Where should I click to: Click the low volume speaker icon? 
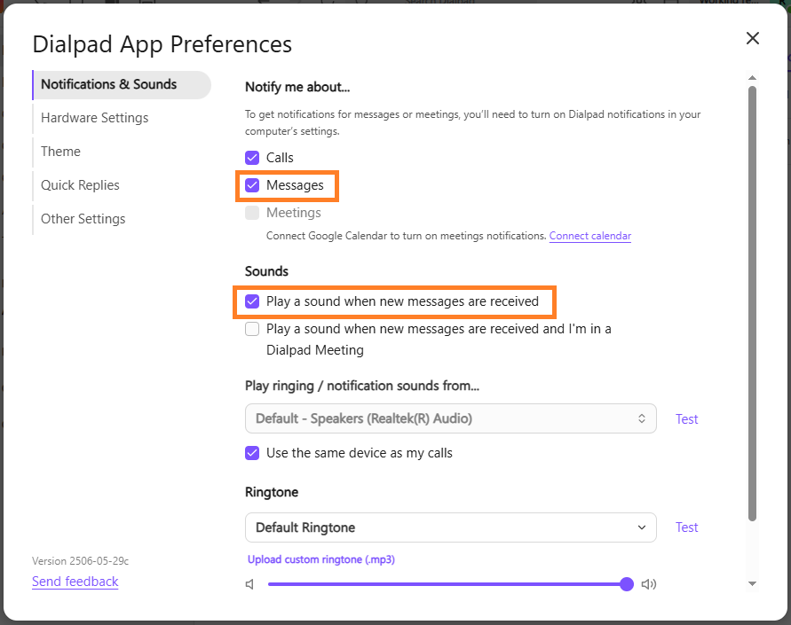249,584
